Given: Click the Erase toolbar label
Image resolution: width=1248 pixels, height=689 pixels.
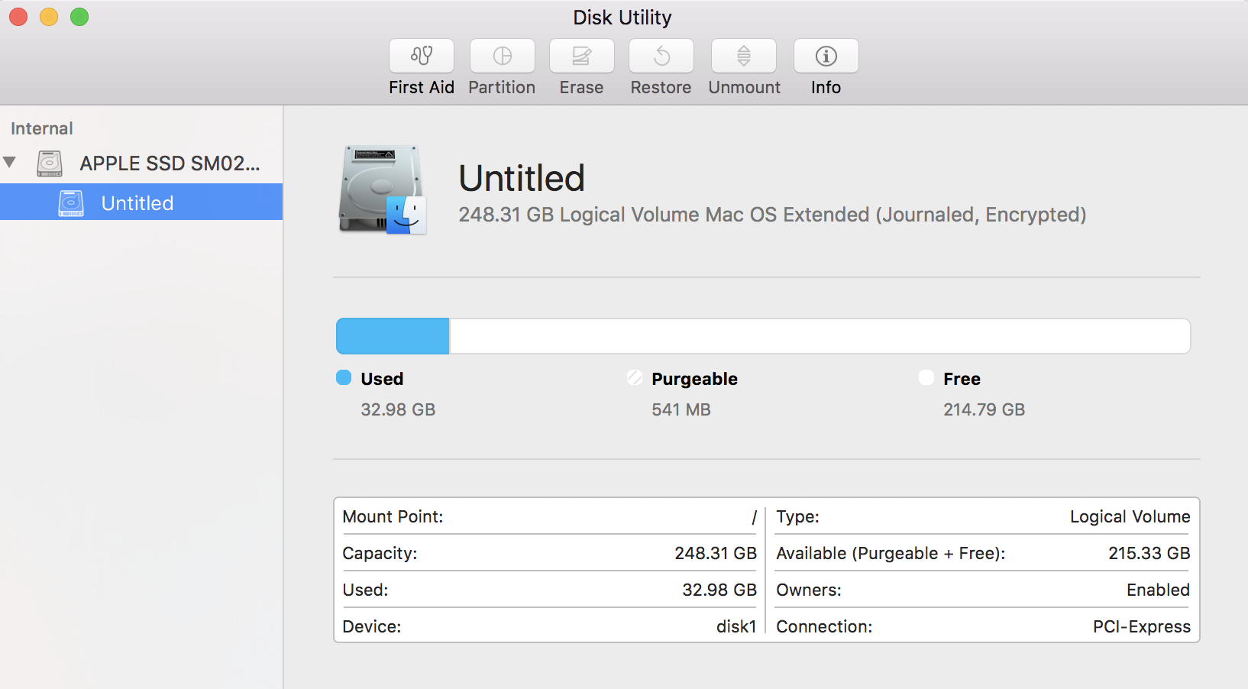Looking at the screenshot, I should click(581, 87).
